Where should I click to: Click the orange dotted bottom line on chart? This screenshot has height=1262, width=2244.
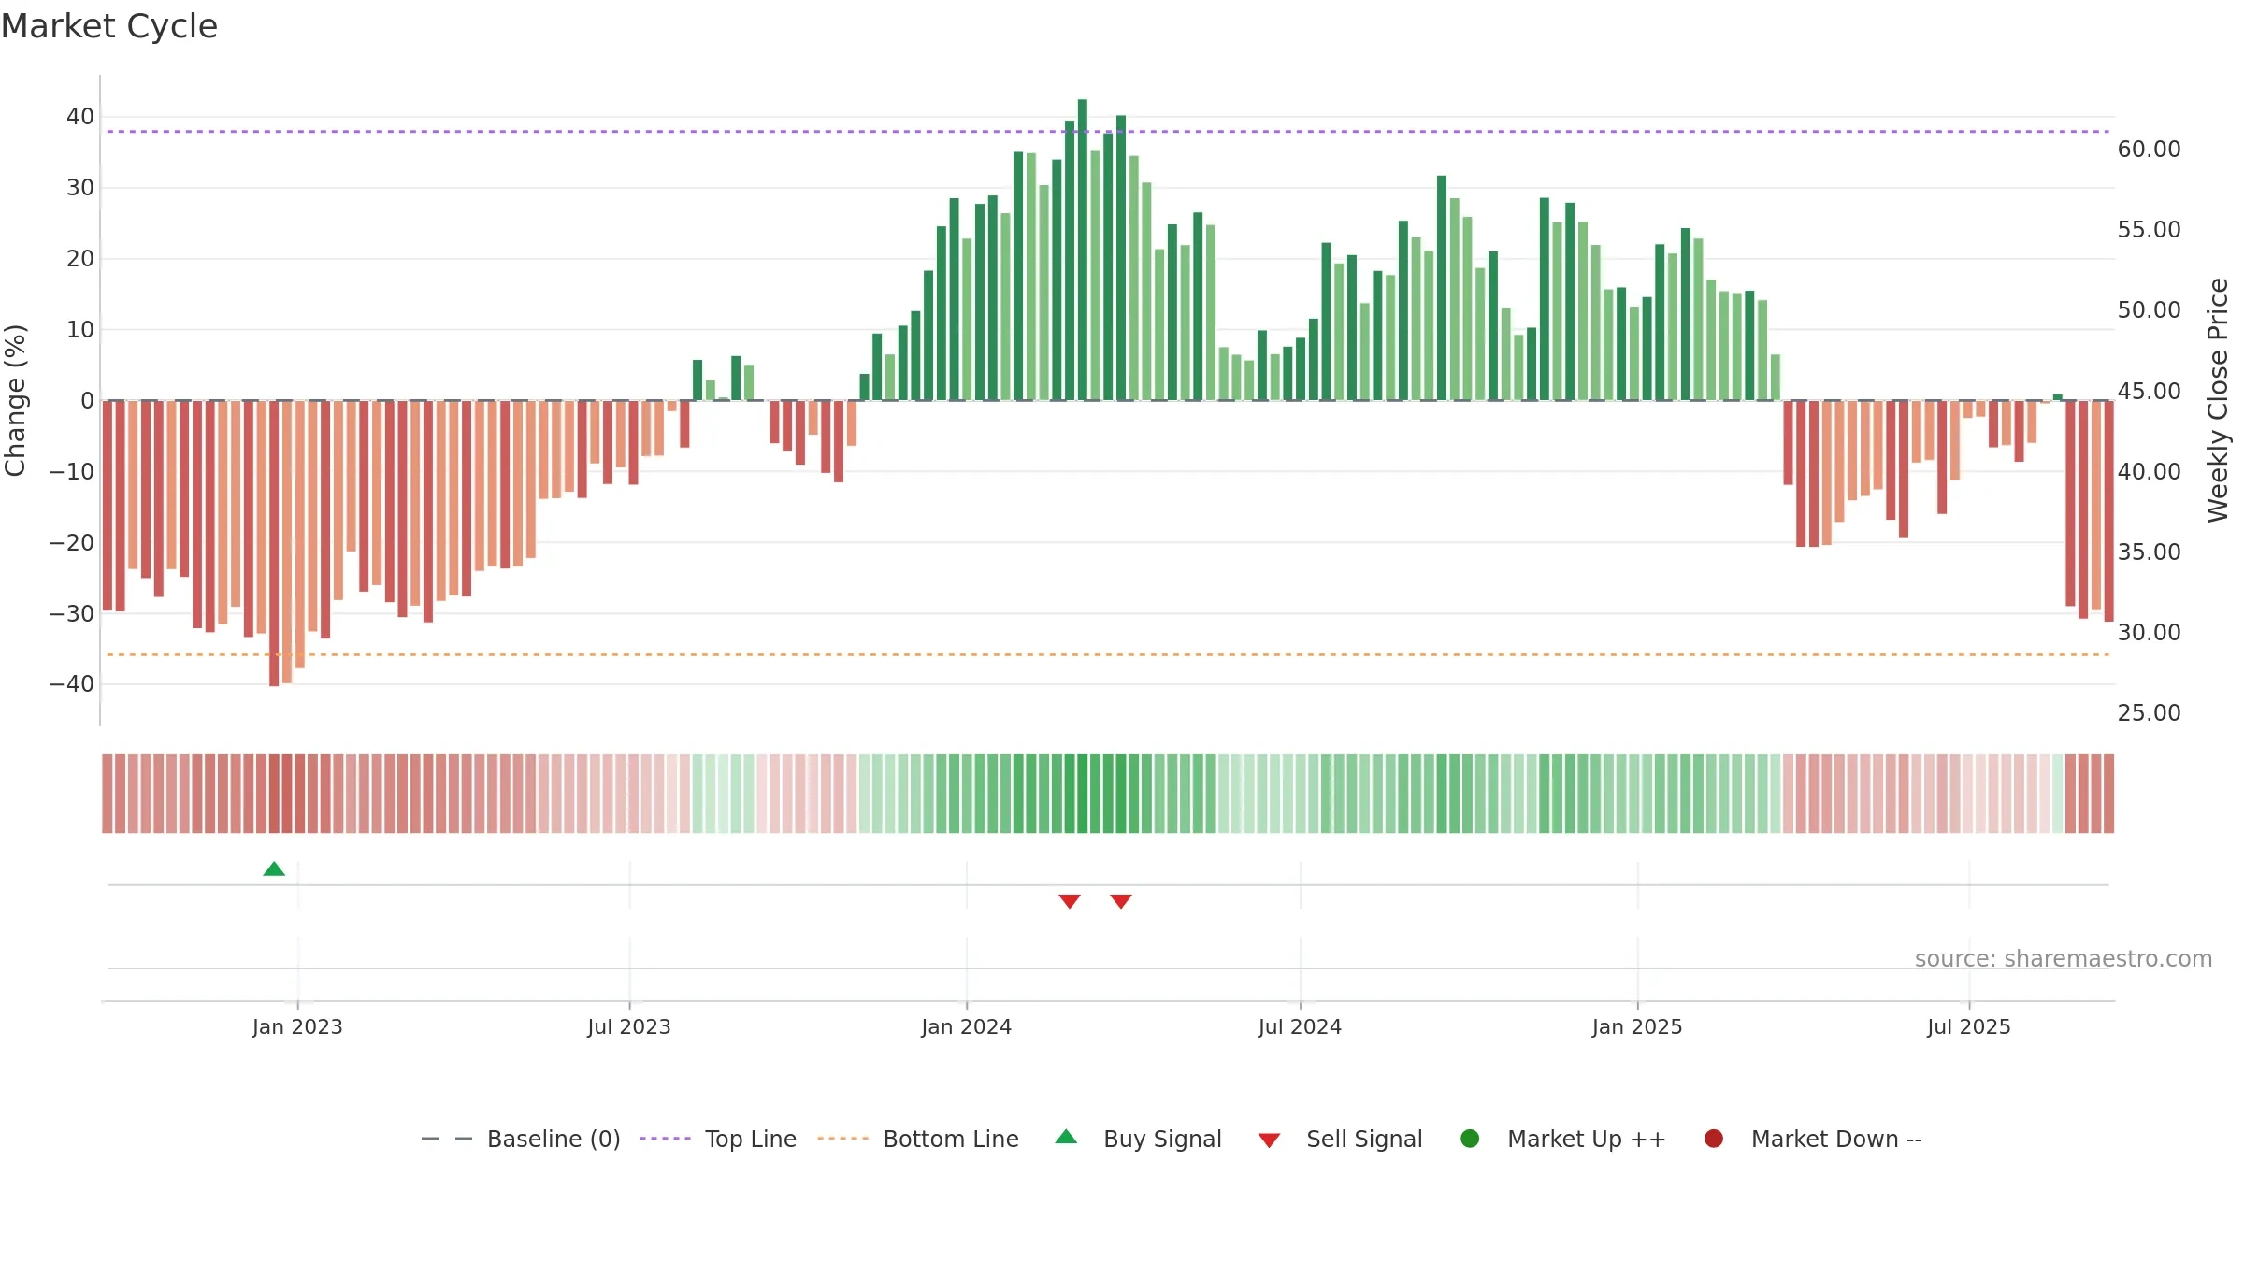click(1108, 654)
